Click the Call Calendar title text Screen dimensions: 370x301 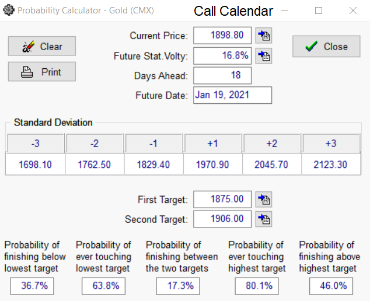point(233,11)
